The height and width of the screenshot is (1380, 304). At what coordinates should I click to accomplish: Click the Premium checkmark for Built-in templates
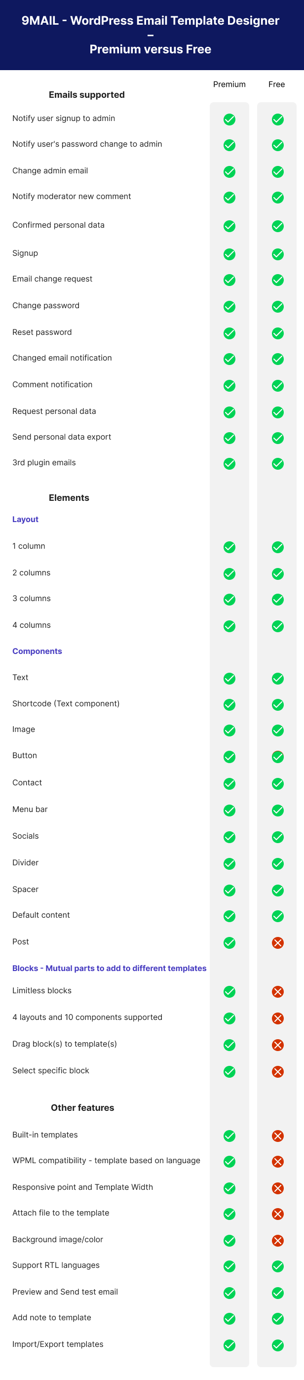(229, 1136)
